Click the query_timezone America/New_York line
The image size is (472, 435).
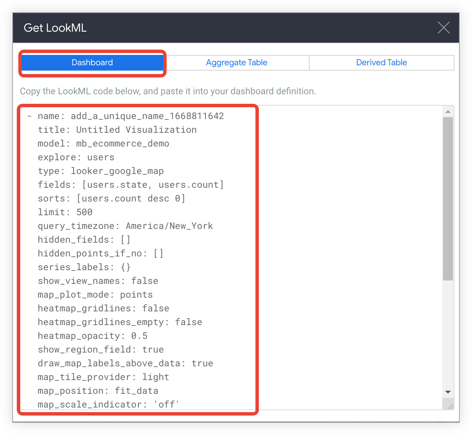pos(125,226)
